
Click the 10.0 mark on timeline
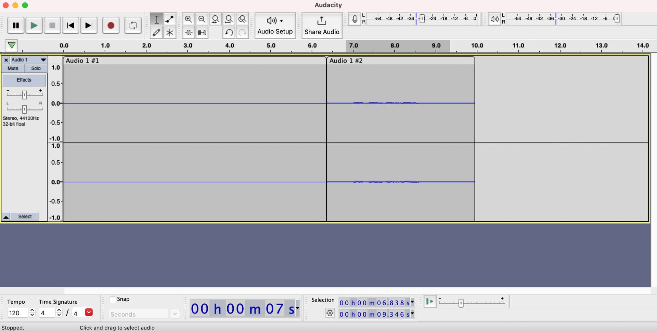[x=477, y=45]
